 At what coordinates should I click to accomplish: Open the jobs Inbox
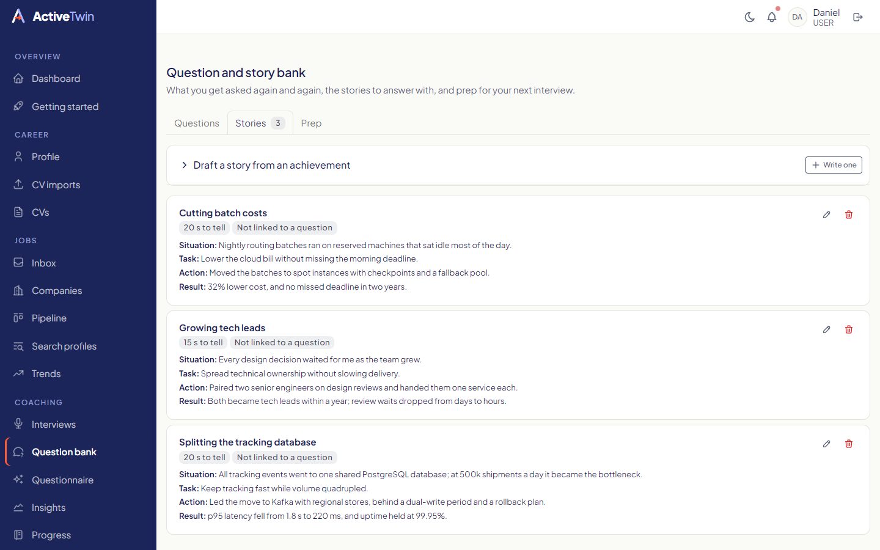[x=78, y=263]
